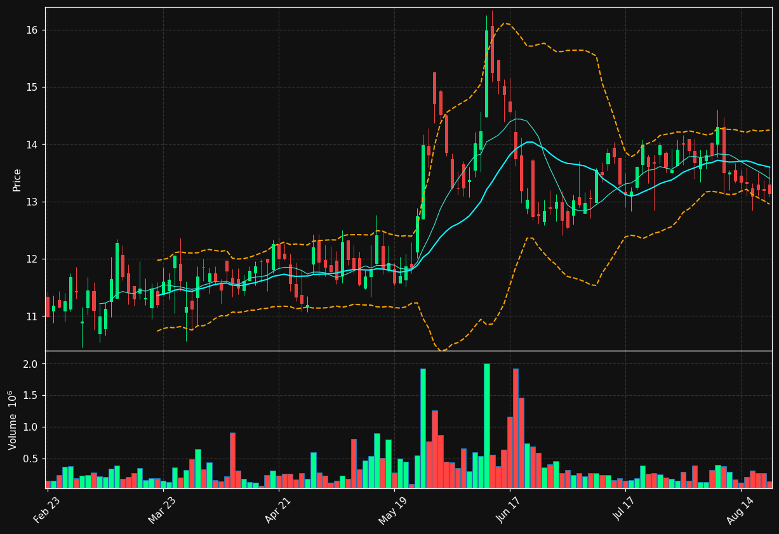The height and width of the screenshot is (534, 779).
Task: Click the price axis value 16
Action: (x=32, y=30)
